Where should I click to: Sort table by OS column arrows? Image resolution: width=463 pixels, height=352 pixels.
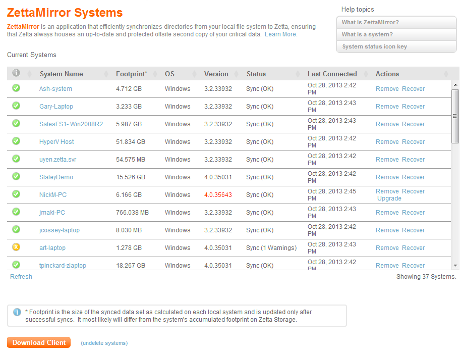(194, 74)
